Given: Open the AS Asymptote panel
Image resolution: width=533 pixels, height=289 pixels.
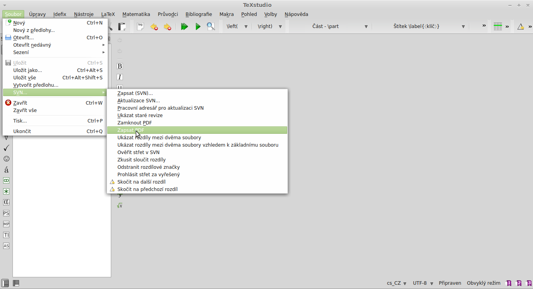Looking at the screenshot, I should (x=6, y=246).
